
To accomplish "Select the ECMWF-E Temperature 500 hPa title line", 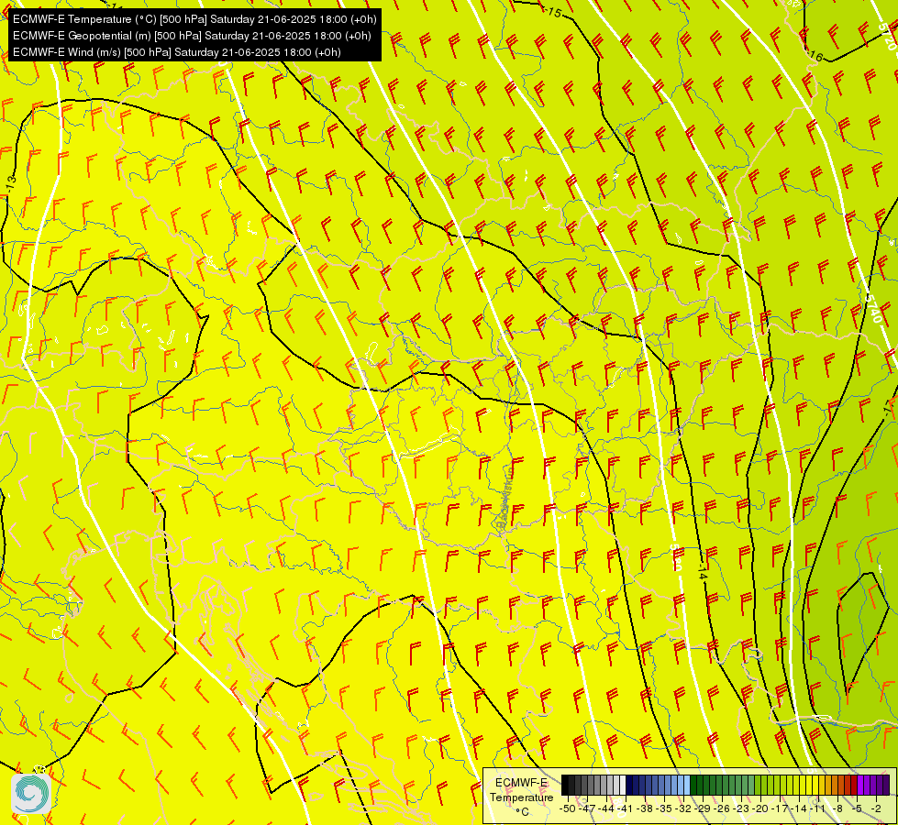I will (x=194, y=19).
